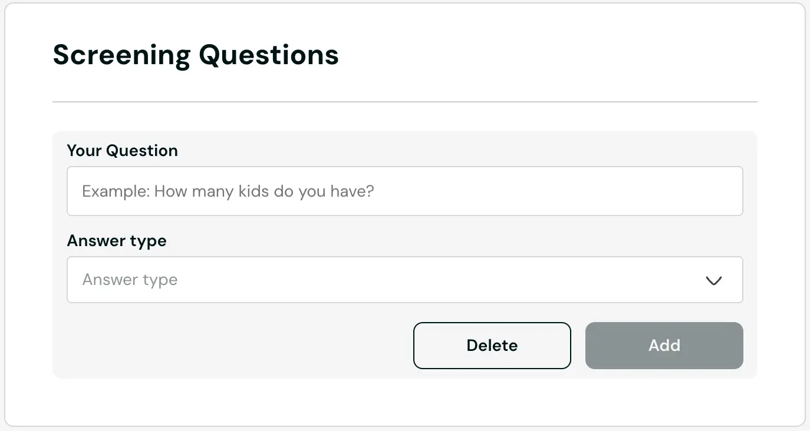Focus the question text box showing the kids example

point(404,191)
